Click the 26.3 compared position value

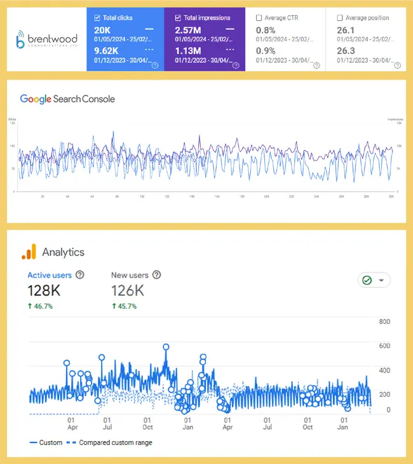point(346,51)
